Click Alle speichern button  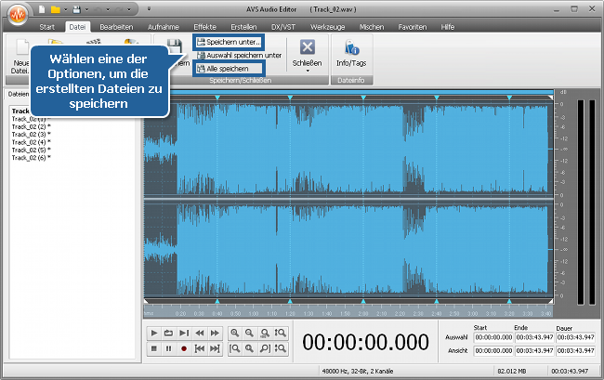click(223, 68)
